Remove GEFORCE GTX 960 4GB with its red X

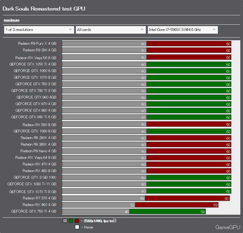coord(58,97)
